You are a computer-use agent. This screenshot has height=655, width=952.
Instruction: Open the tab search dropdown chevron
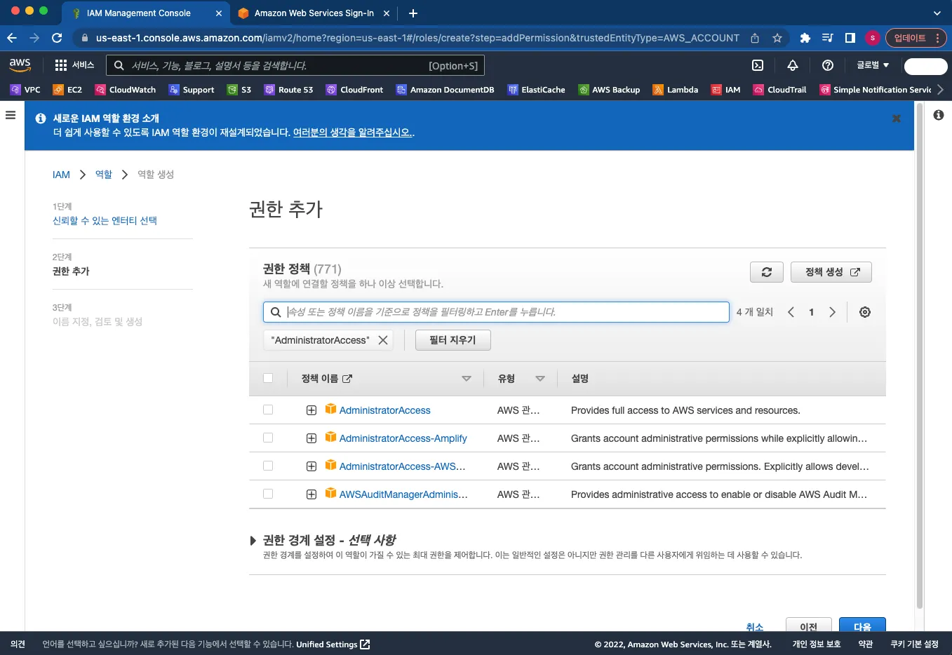pyautogui.click(x=937, y=13)
